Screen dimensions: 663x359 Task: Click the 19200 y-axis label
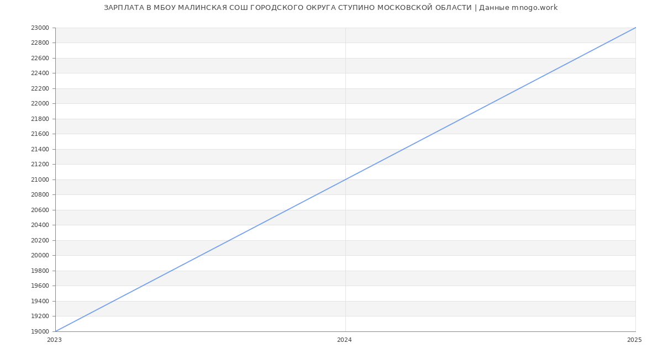pyautogui.click(x=40, y=316)
